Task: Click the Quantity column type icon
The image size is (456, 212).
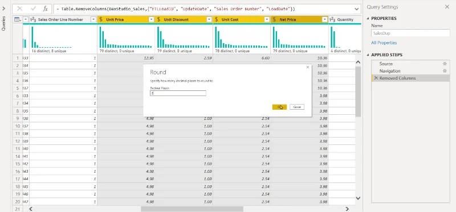Action: pyautogui.click(x=332, y=19)
